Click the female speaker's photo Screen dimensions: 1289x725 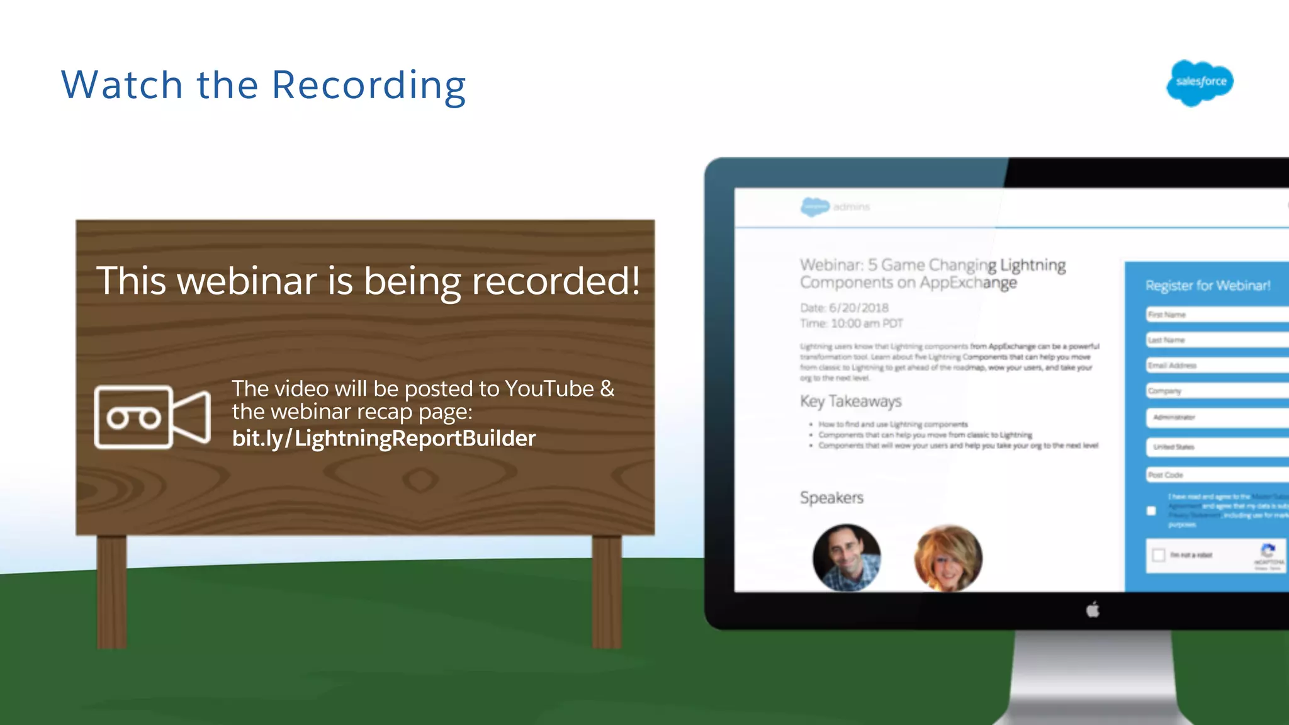[948, 558]
